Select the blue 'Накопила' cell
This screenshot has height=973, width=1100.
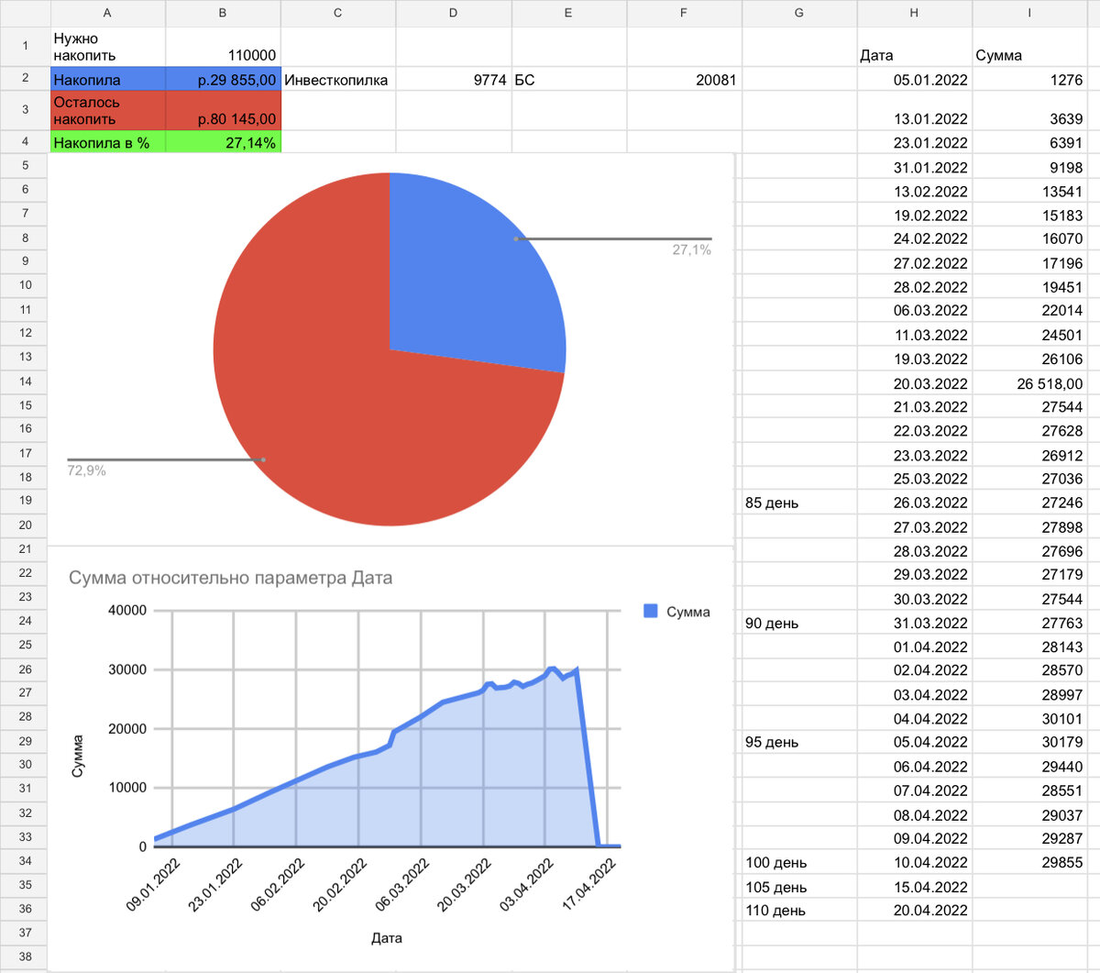[108, 80]
